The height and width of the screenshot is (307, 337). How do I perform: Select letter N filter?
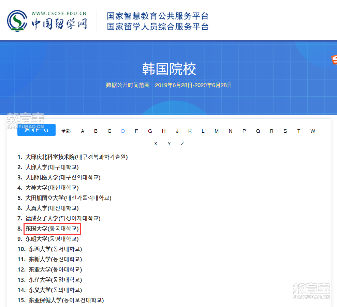[230, 131]
